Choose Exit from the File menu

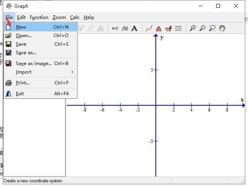(20, 94)
